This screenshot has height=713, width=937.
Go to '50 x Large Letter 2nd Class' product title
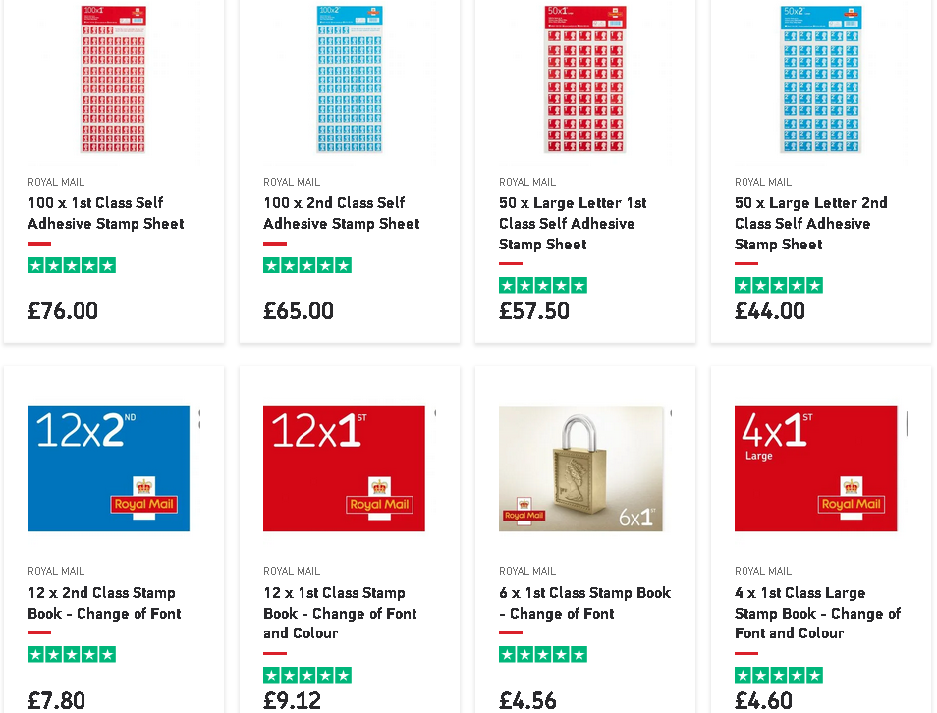tap(810, 224)
